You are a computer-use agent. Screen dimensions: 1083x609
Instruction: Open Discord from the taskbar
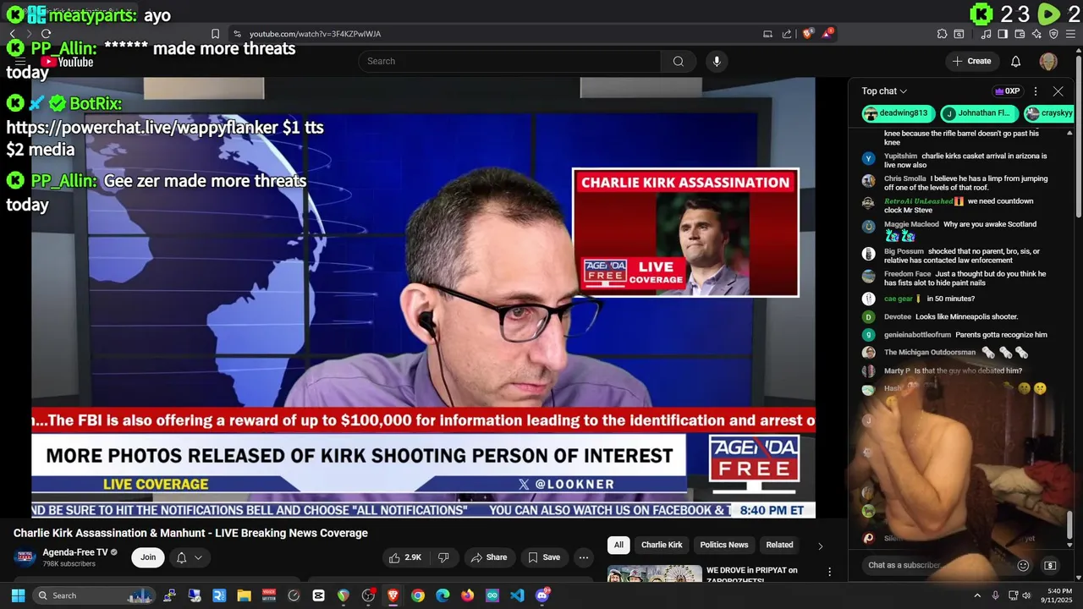tap(542, 595)
